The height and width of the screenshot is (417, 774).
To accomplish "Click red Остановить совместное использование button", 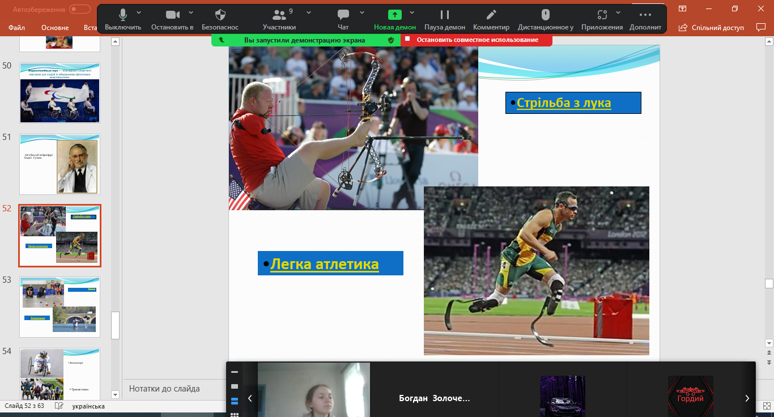I will [x=477, y=40].
